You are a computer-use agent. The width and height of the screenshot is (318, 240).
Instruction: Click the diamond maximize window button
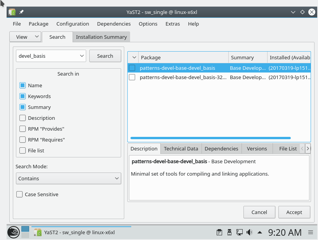coord(302,12)
